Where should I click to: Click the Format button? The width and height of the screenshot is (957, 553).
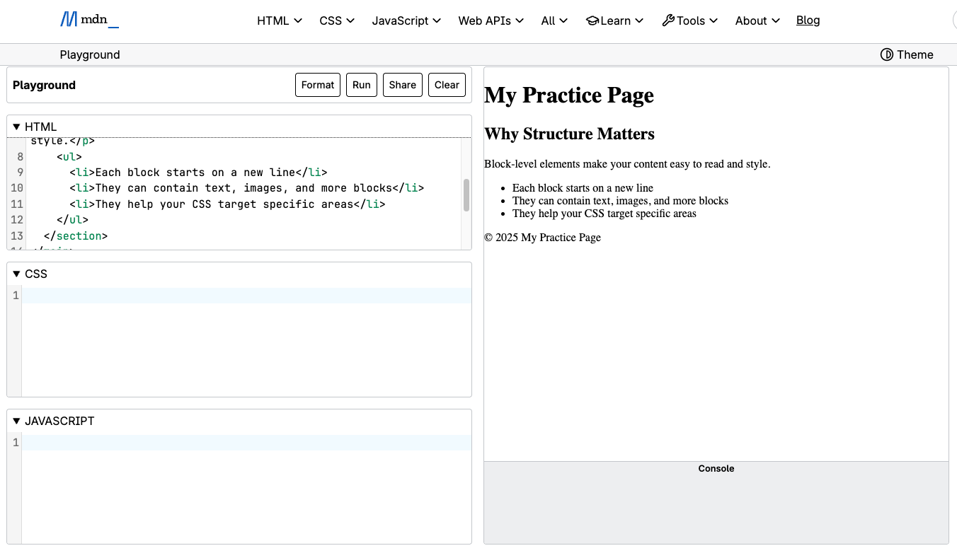[318, 85]
